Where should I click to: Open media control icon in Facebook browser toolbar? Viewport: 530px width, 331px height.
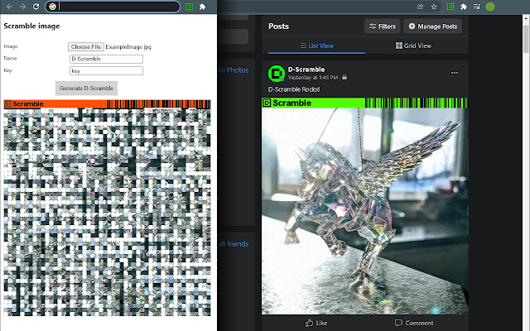[x=477, y=7]
